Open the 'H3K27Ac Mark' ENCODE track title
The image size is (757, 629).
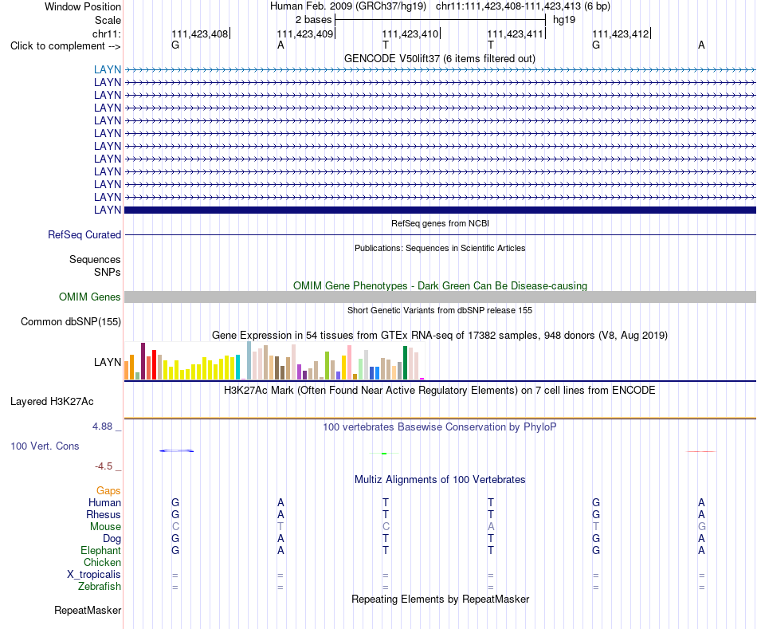(440, 391)
